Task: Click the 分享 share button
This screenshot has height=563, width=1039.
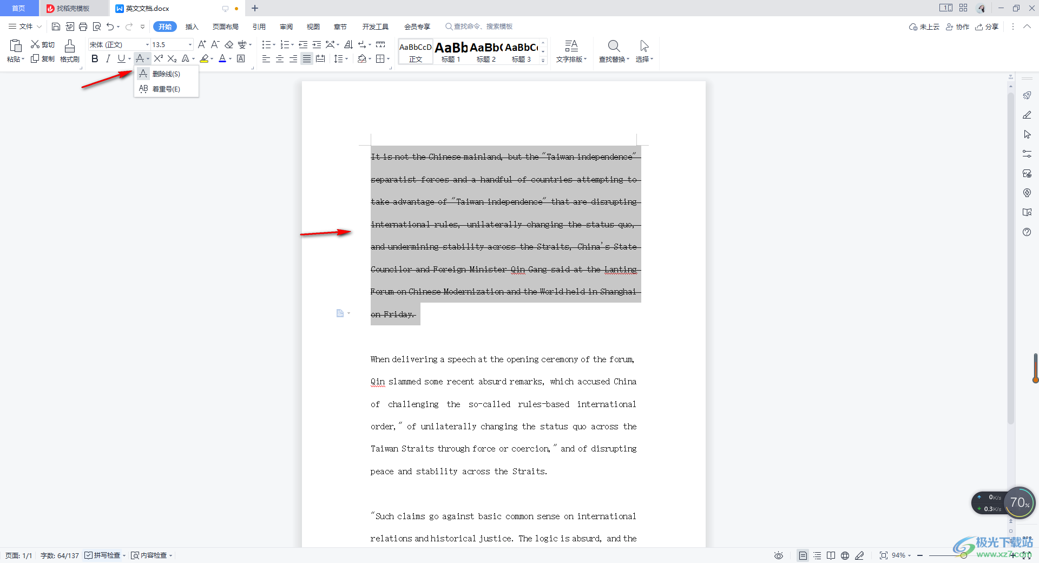Action: (x=987, y=27)
